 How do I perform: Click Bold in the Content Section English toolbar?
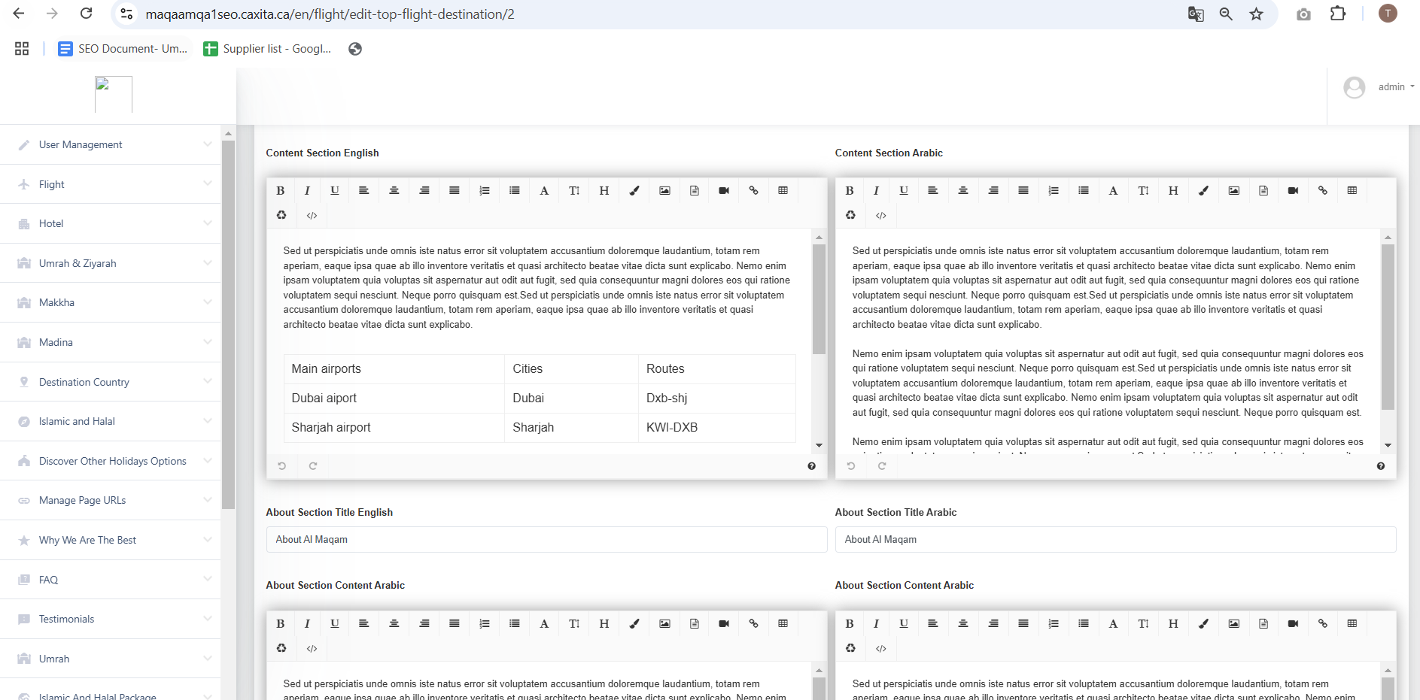pyautogui.click(x=281, y=191)
